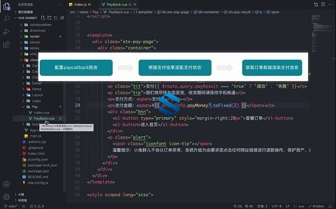Click breadcrumb 'div.container'
Viewport: 336px width, 209px height.
pos(209,12)
